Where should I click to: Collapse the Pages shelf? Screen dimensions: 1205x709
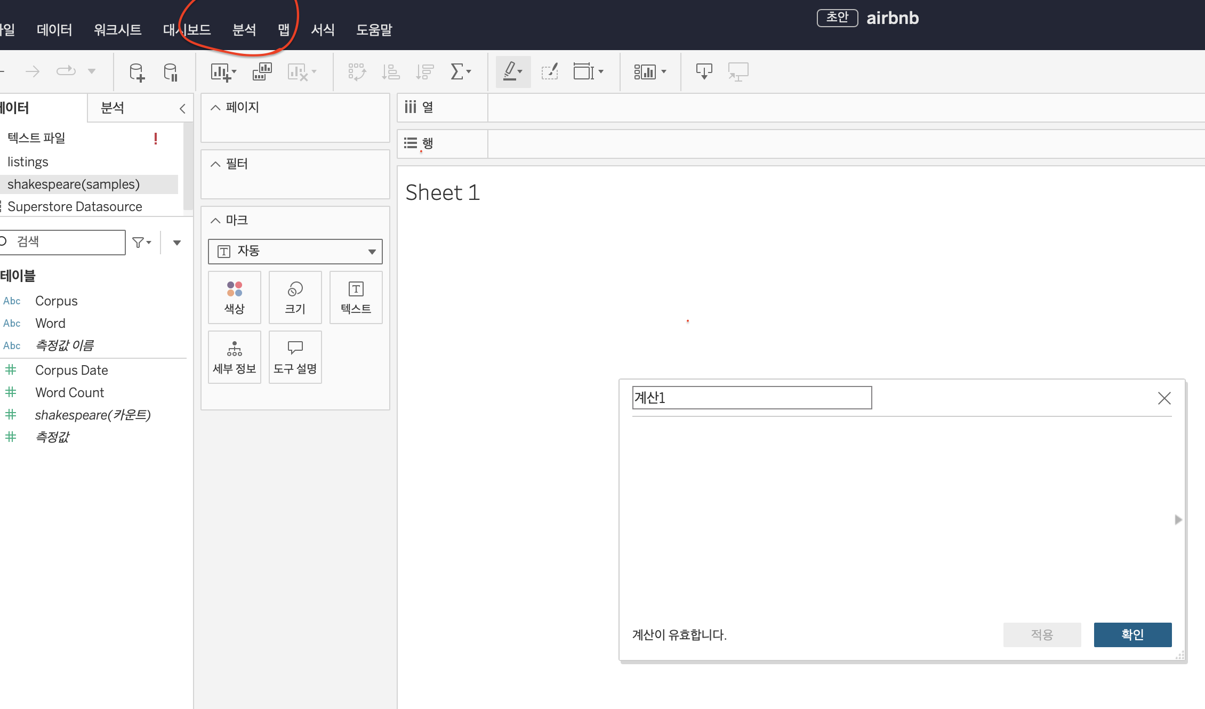tap(215, 108)
